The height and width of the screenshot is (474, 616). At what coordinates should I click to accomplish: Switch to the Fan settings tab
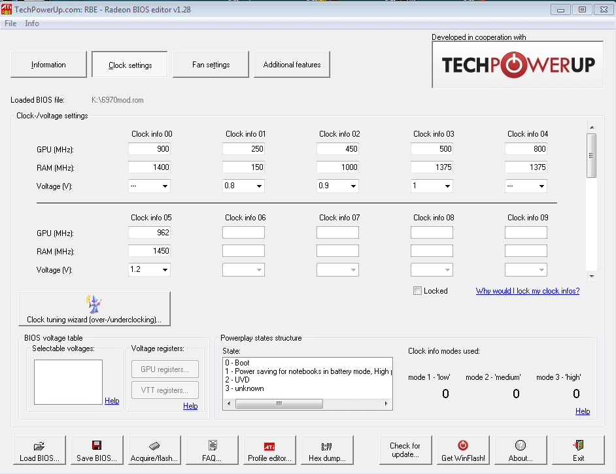[x=211, y=65]
